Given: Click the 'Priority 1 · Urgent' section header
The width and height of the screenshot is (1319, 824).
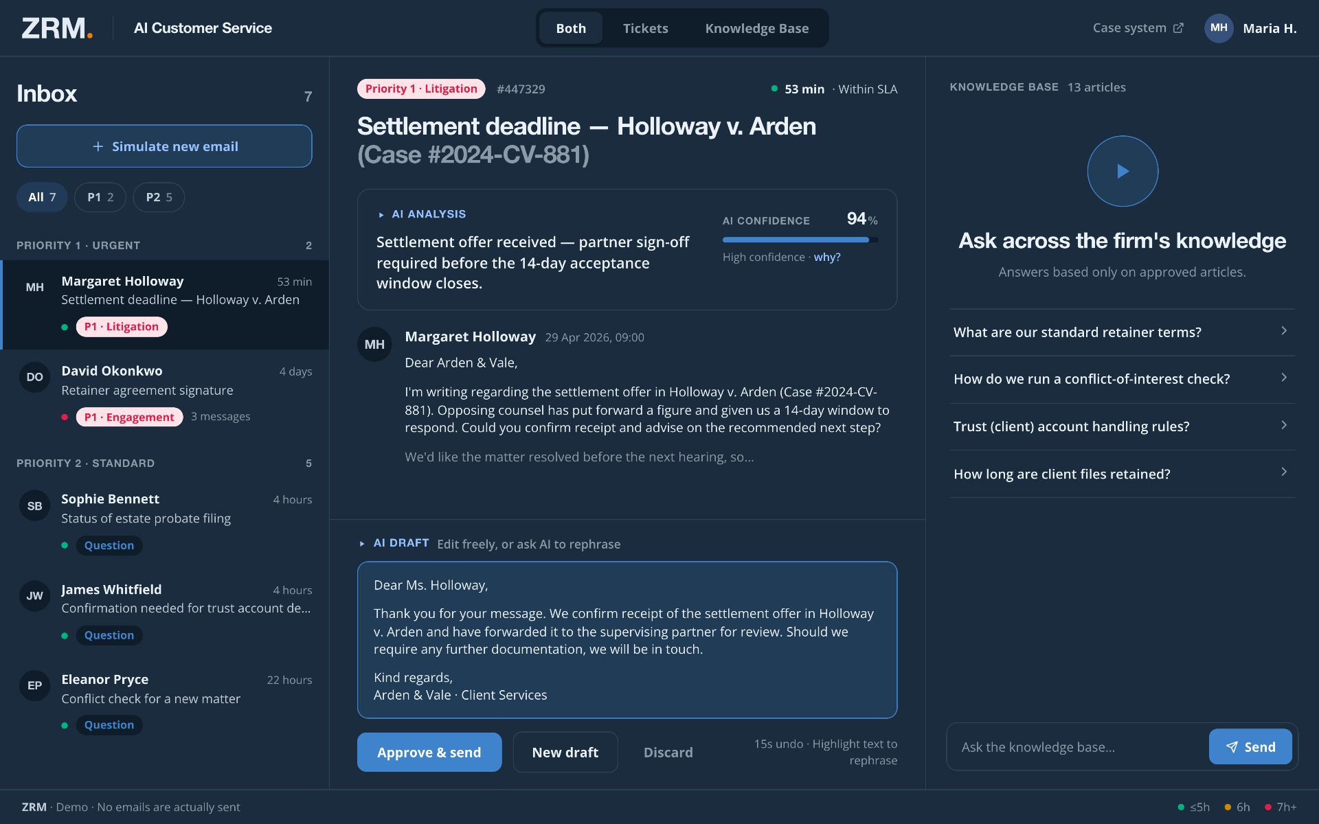Looking at the screenshot, I should click(78, 245).
